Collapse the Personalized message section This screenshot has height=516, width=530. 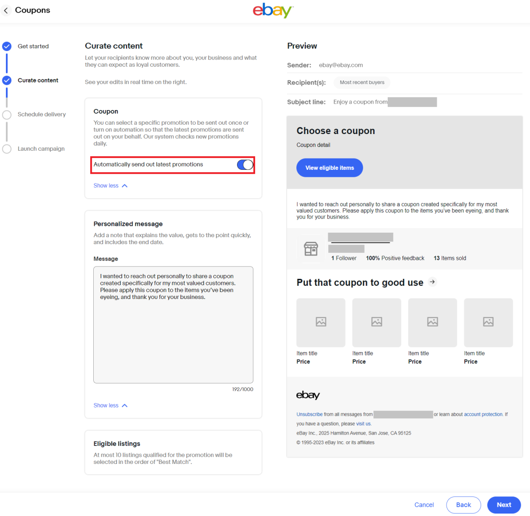[110, 405]
